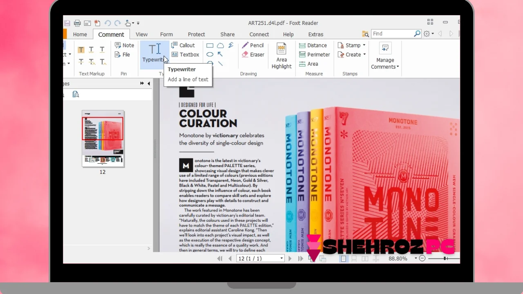Click the magnifier search icon in Find box

click(x=417, y=34)
